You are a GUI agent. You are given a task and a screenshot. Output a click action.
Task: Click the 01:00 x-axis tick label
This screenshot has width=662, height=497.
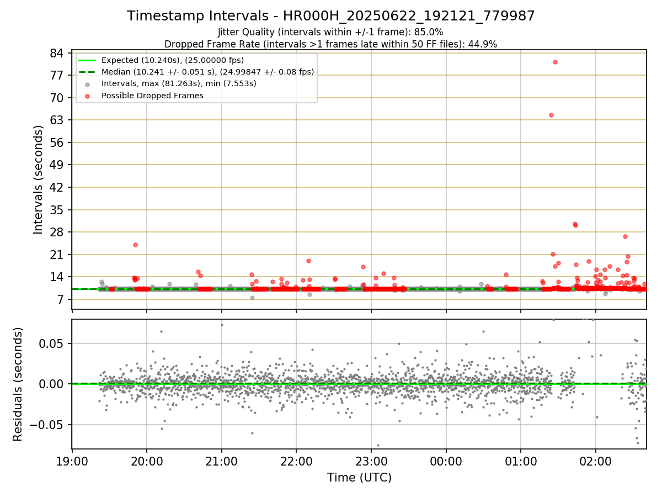[521, 461]
